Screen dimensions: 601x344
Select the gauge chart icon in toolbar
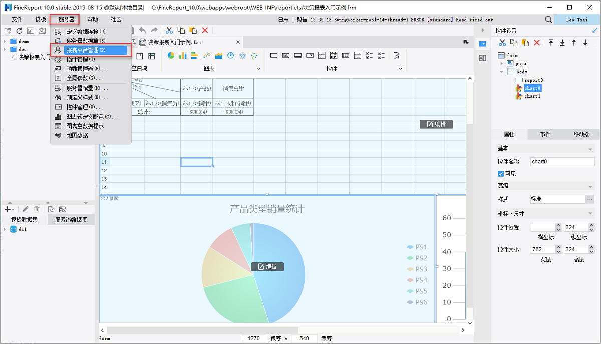click(x=231, y=56)
